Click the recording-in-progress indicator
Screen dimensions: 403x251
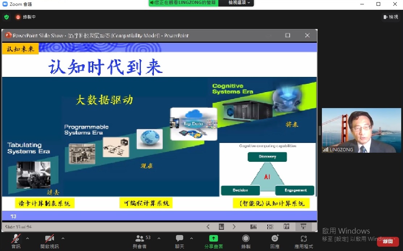(x=25, y=17)
